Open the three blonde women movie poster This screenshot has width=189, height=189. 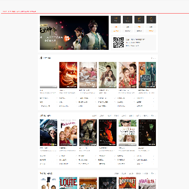pyautogui.click(x=68, y=133)
